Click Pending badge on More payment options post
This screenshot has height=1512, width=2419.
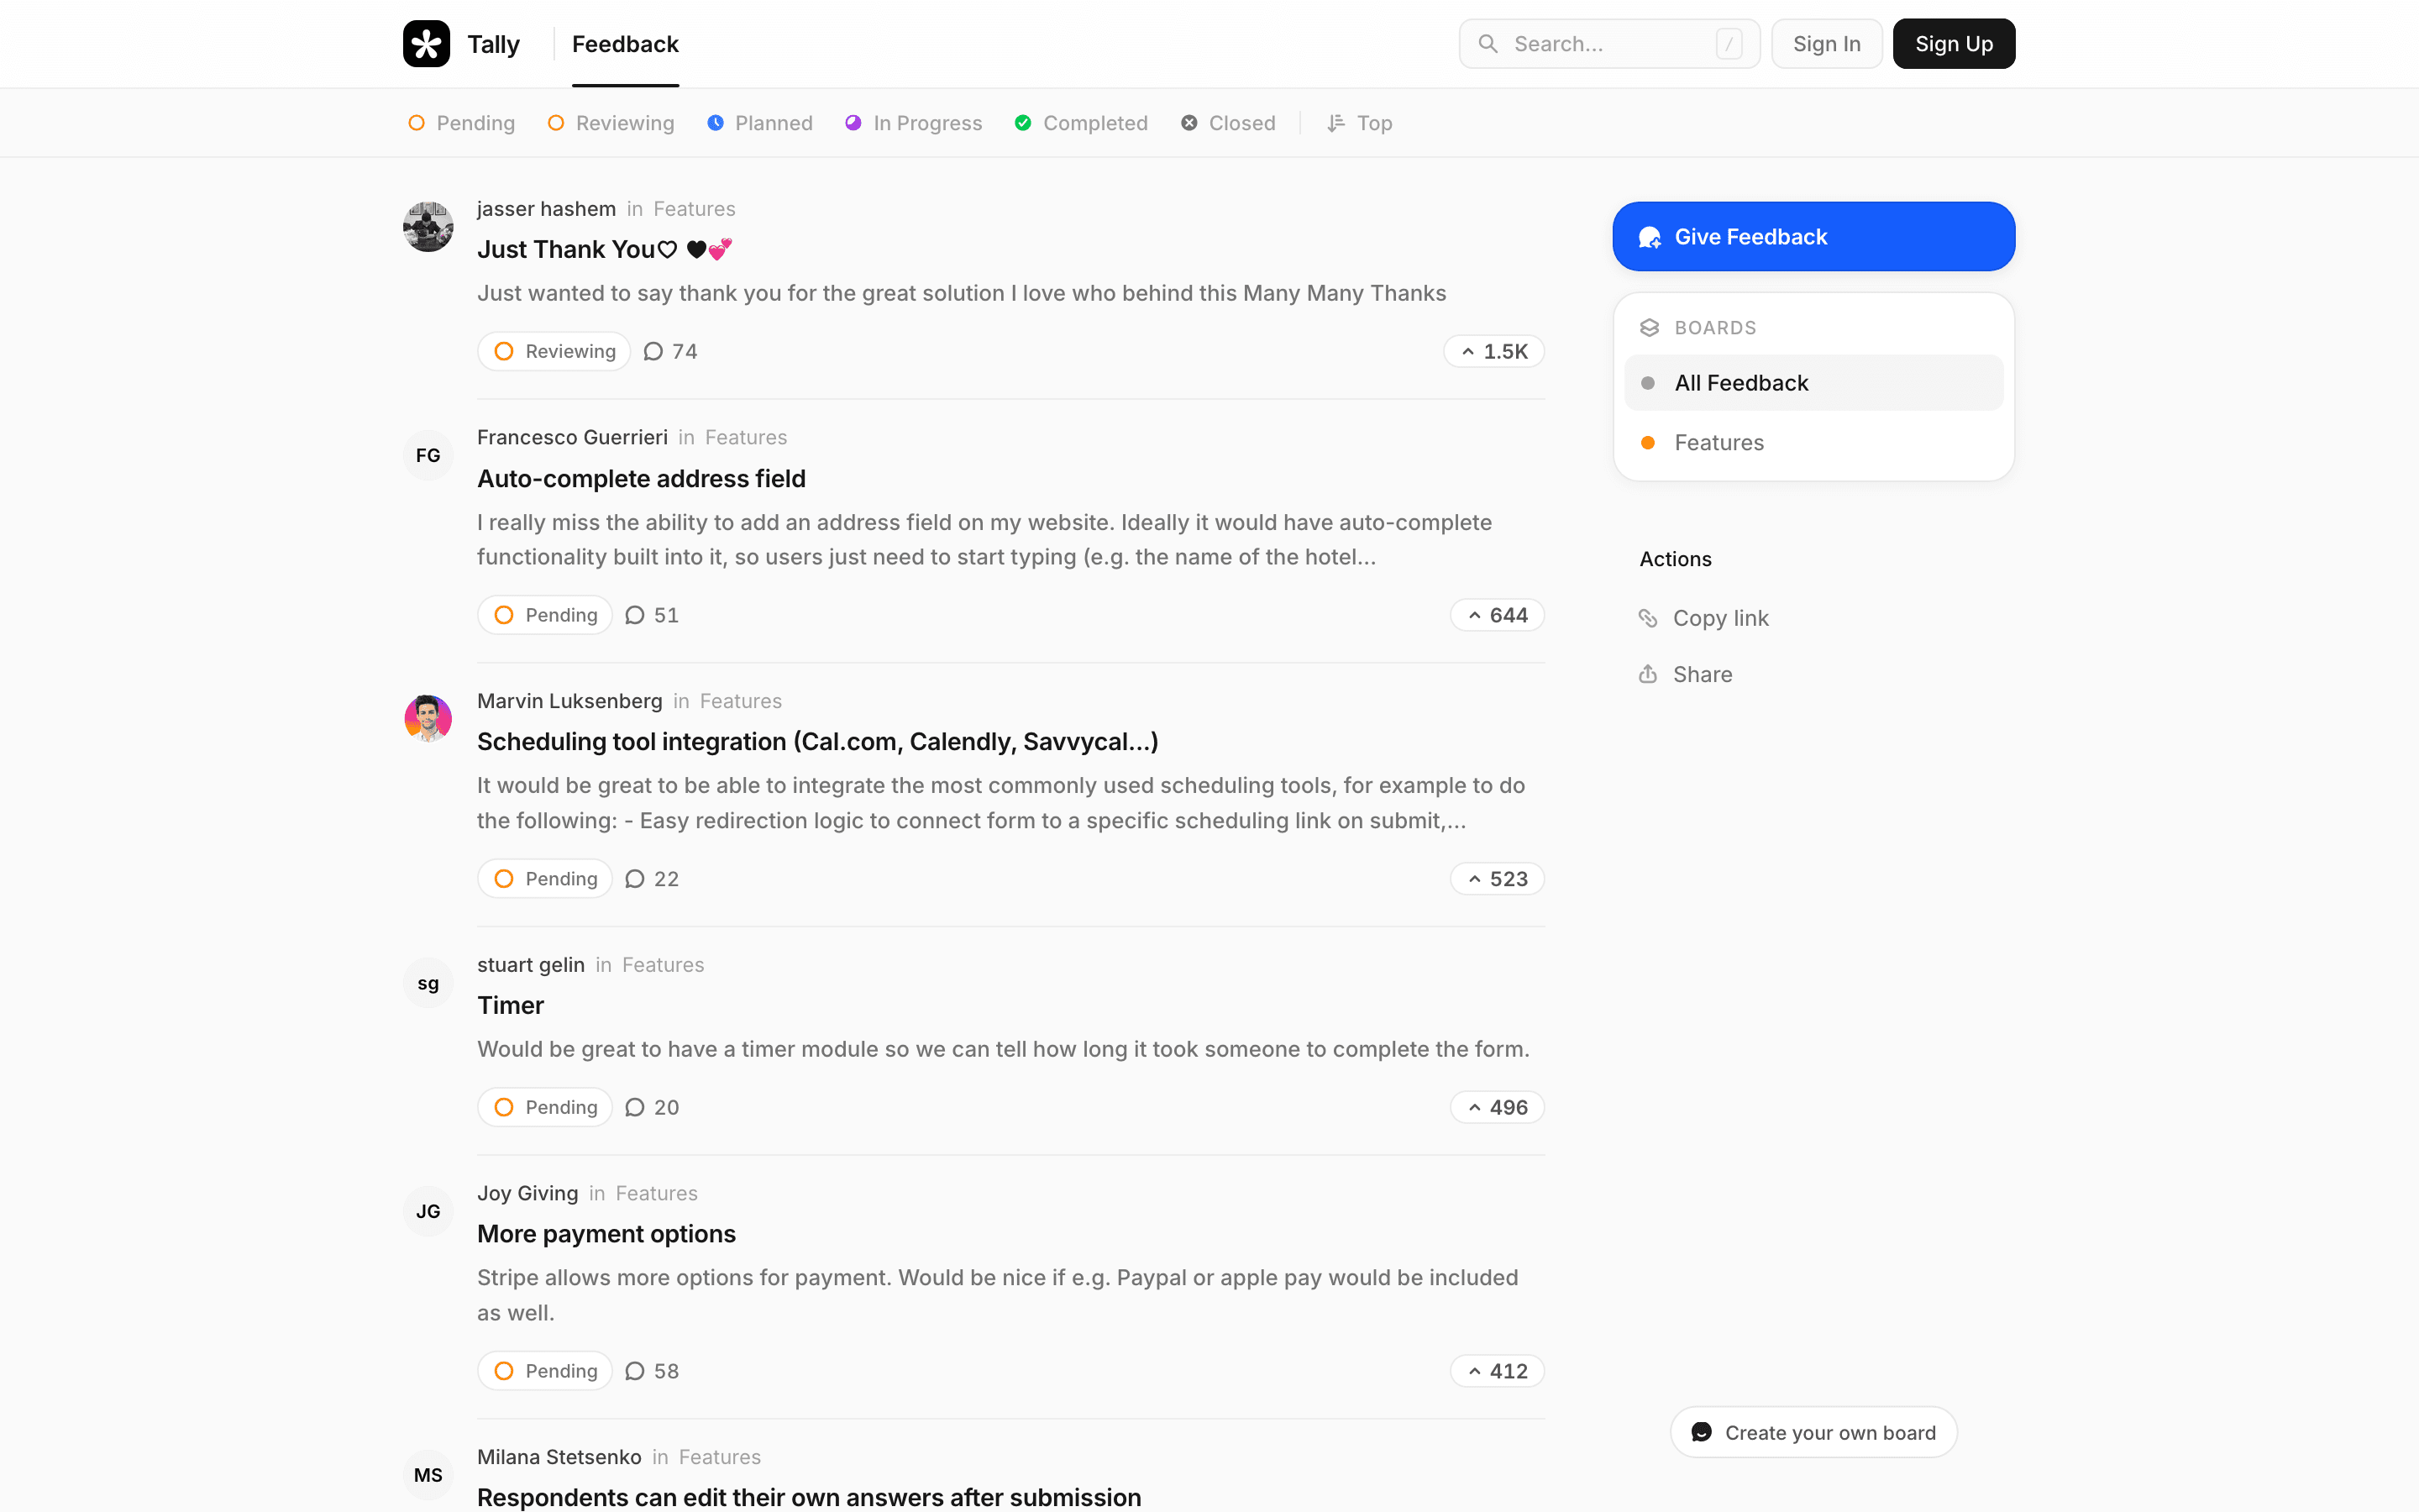coord(545,1371)
